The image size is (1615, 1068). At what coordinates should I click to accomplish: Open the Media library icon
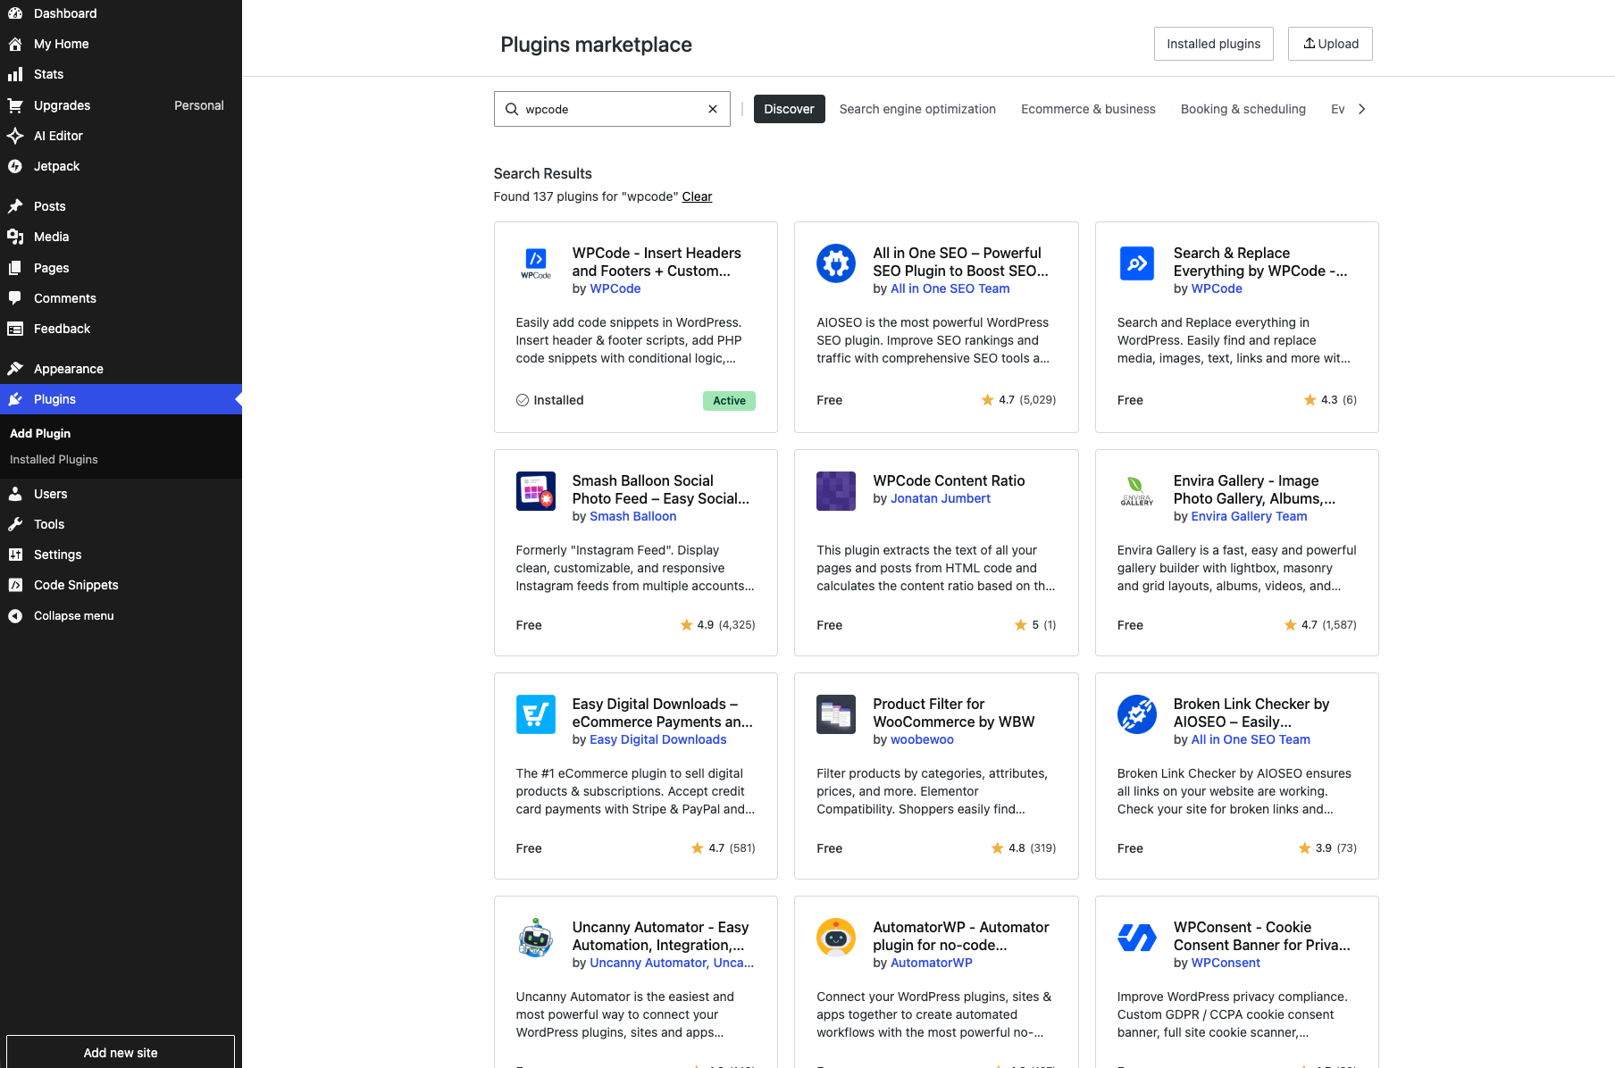pyautogui.click(x=15, y=237)
